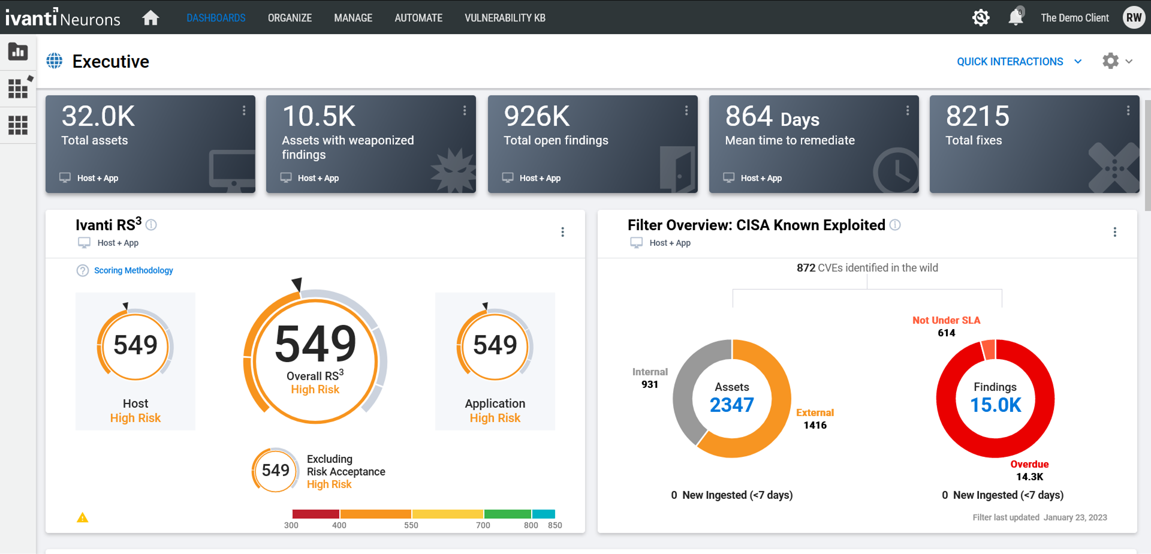Click the home icon in the top navigation
The image size is (1151, 554).
tap(150, 17)
